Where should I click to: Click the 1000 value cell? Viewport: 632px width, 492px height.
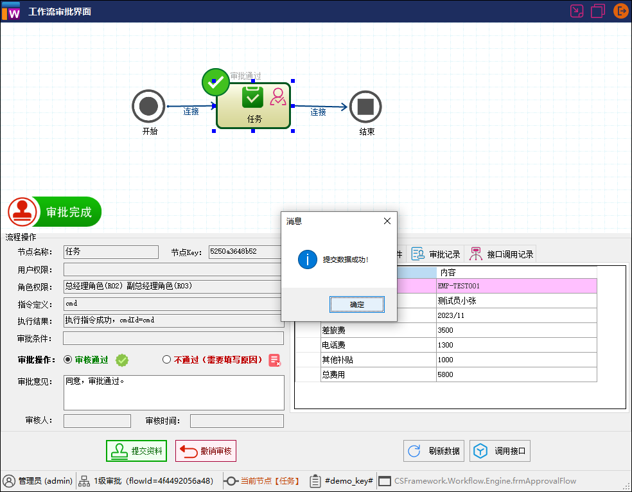[516, 360]
